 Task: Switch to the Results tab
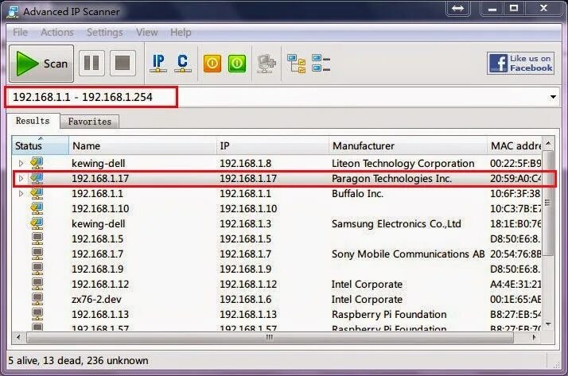pyautogui.click(x=33, y=121)
